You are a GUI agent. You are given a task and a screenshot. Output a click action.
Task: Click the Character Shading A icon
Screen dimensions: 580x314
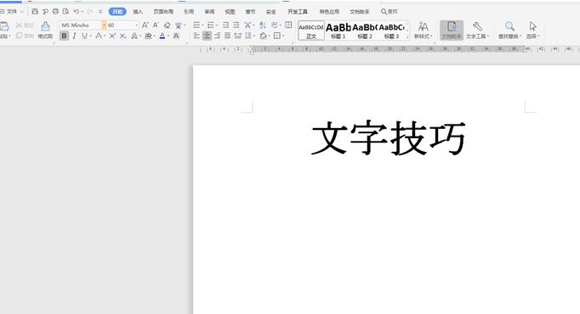coord(176,36)
